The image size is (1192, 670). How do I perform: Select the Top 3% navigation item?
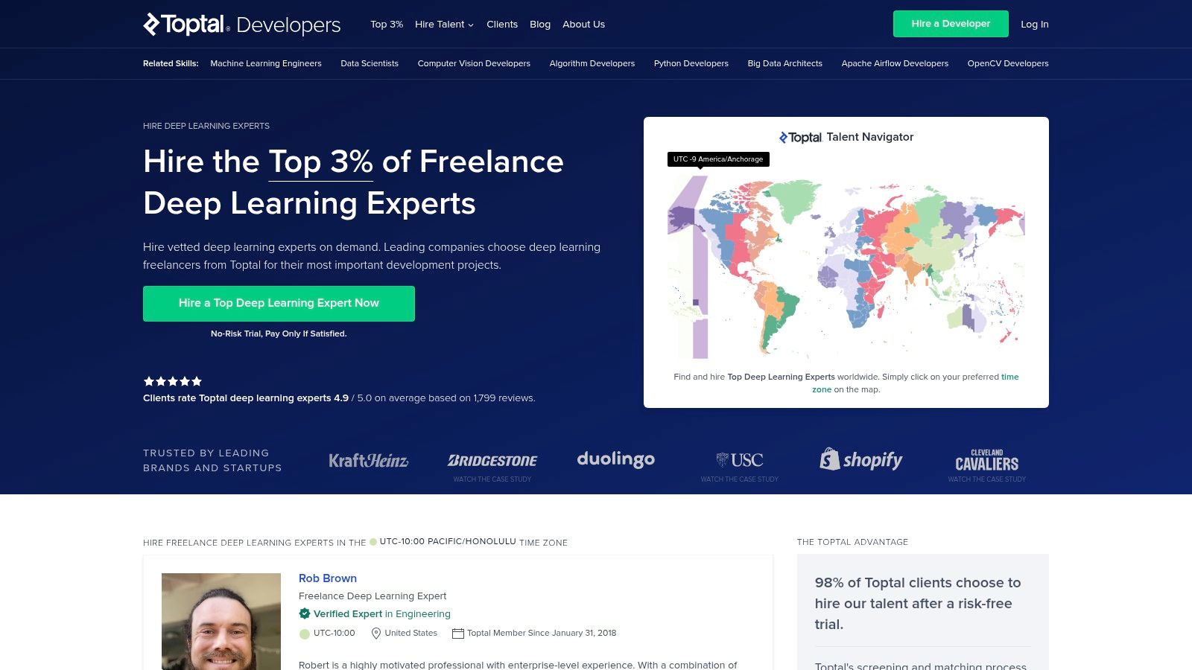(x=387, y=24)
